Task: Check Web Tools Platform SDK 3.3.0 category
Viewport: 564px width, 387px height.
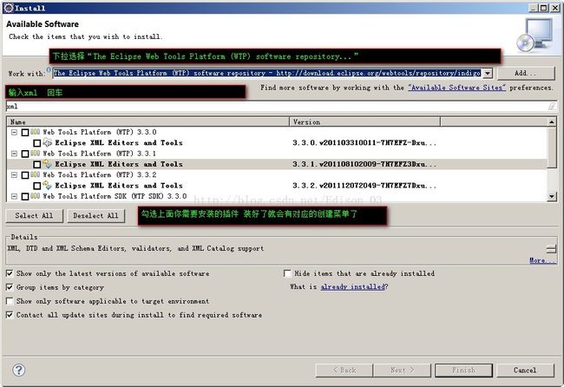Action: [25, 197]
